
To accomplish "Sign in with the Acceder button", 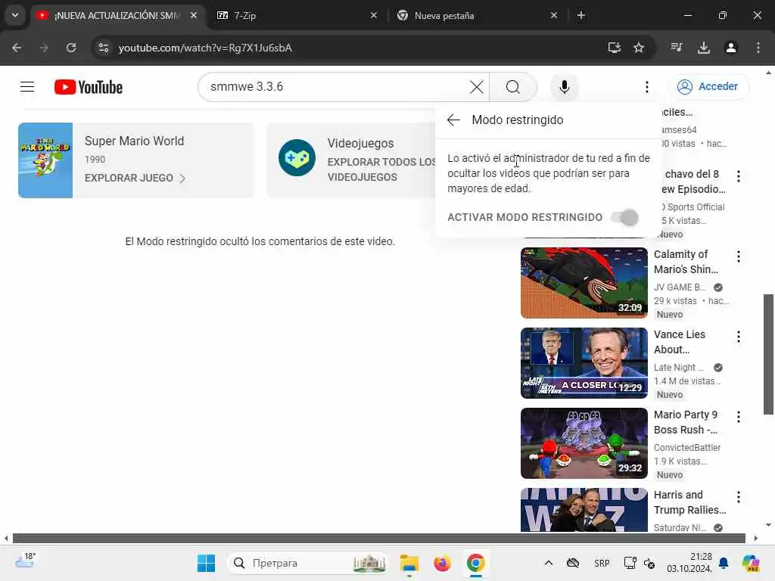I will click(708, 86).
